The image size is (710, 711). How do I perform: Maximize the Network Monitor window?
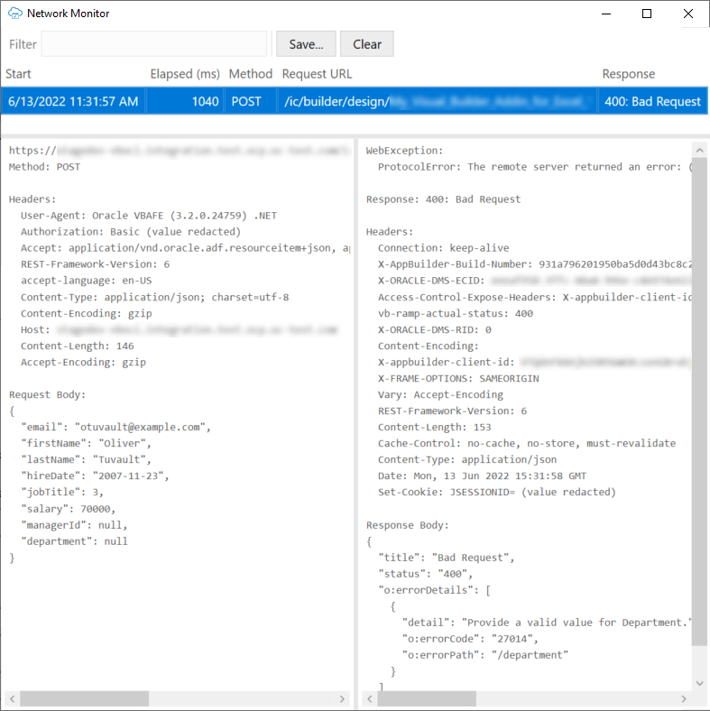[647, 14]
